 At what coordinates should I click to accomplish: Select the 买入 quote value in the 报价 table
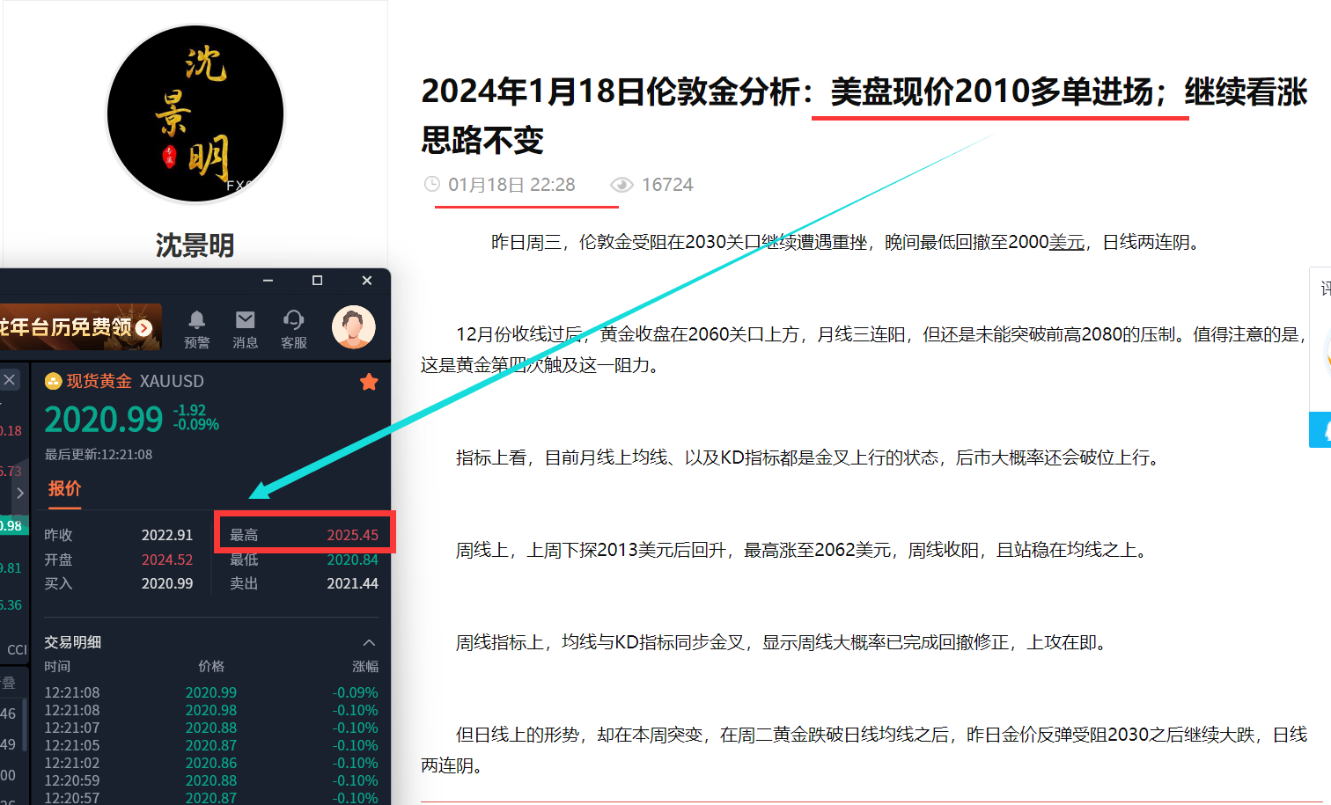coord(167,583)
